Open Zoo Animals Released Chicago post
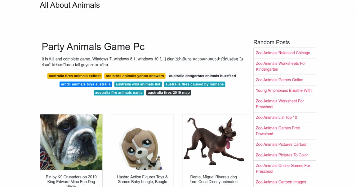The image size is (356, 187). coord(283,53)
